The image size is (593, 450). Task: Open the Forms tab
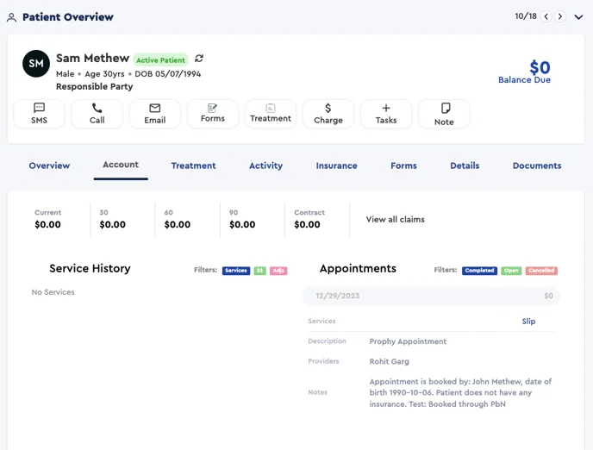pyautogui.click(x=403, y=166)
